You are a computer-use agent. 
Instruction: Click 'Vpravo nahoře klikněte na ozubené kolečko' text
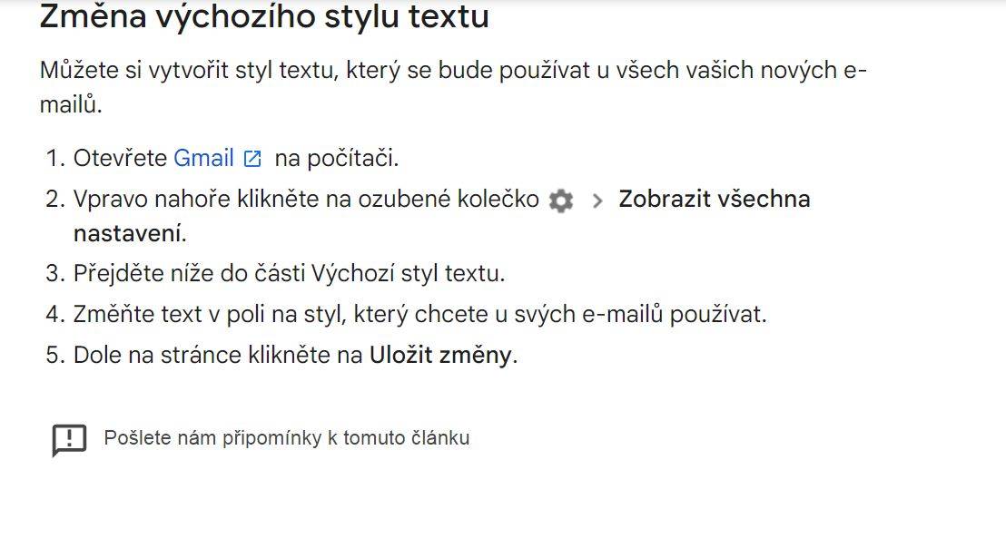pos(306,199)
